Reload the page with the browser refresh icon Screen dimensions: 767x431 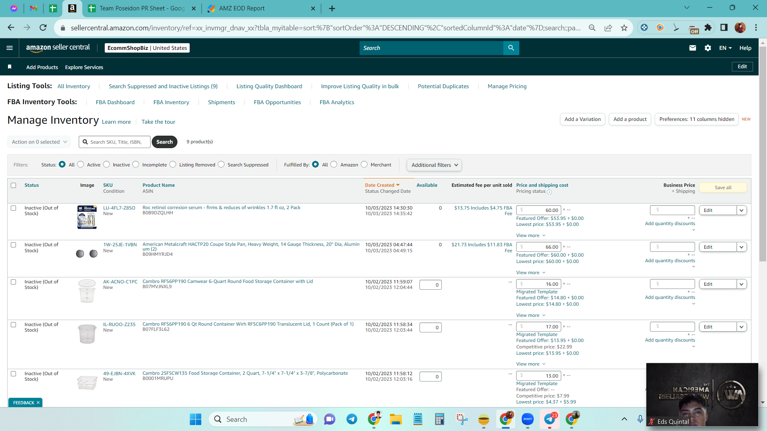[43, 28]
